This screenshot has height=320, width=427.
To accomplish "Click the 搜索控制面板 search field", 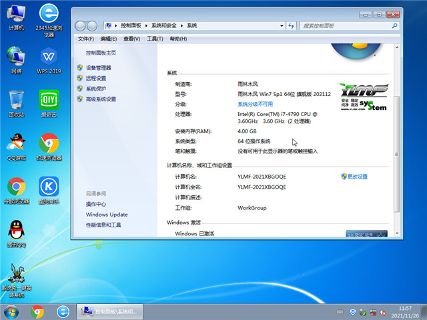I will [x=346, y=26].
